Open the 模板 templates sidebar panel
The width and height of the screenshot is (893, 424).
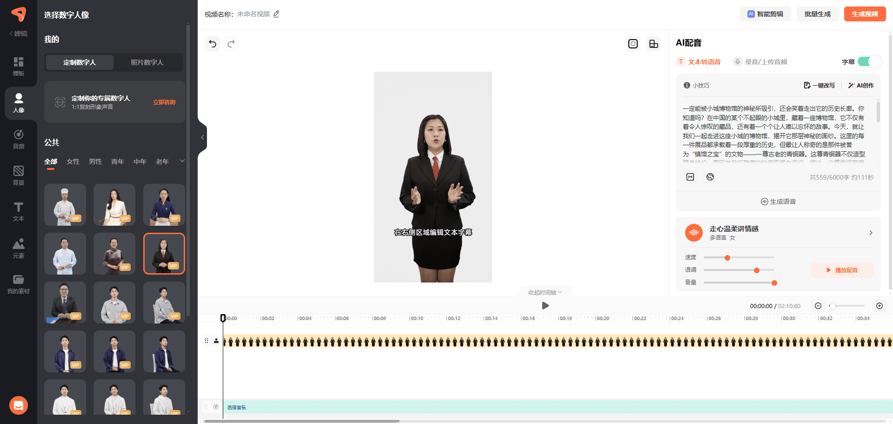[19, 66]
